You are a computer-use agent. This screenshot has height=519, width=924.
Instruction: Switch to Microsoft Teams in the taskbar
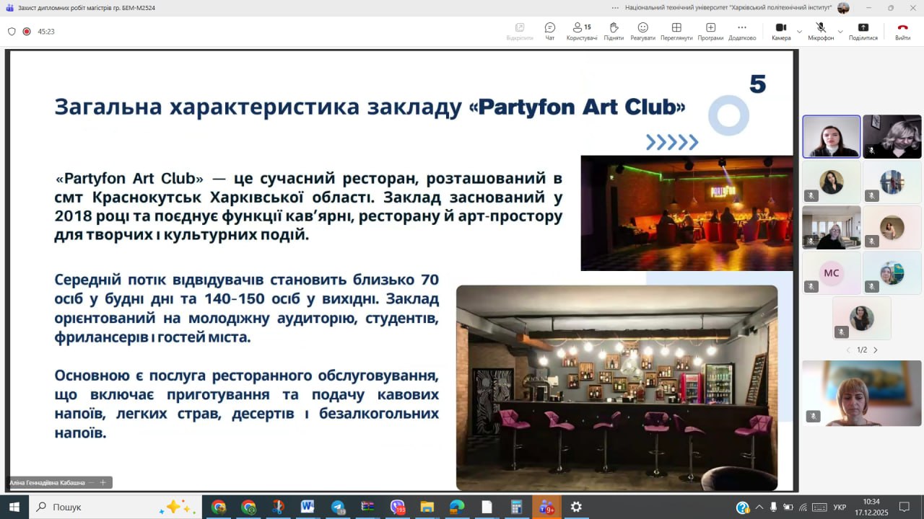[546, 507]
